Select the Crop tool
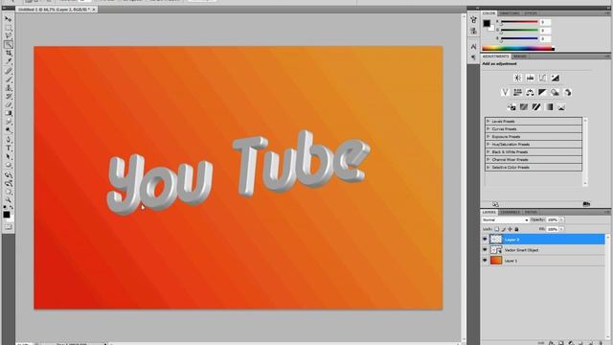The image size is (613, 345). [9, 54]
